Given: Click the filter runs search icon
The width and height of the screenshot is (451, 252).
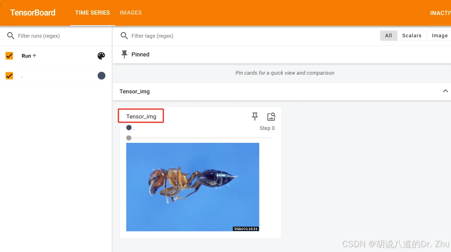Looking at the screenshot, I should [x=11, y=36].
